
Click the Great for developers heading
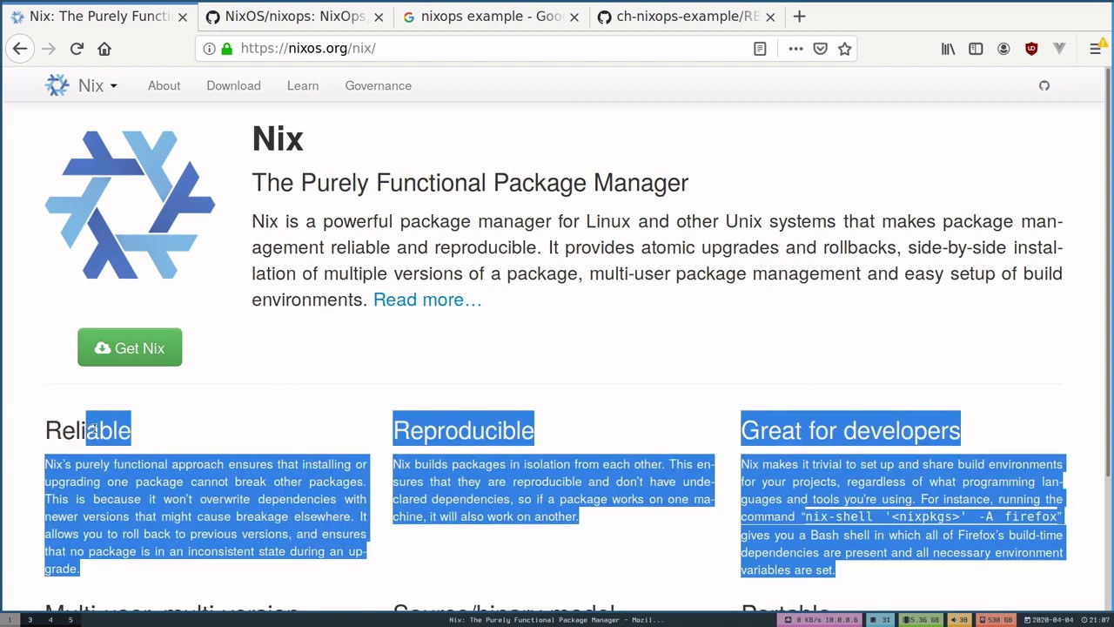850,430
